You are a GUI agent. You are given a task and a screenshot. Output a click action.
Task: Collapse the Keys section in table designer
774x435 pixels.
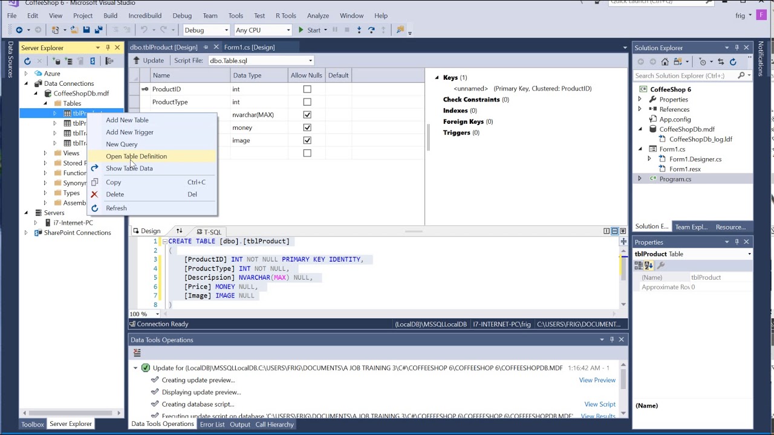click(437, 77)
